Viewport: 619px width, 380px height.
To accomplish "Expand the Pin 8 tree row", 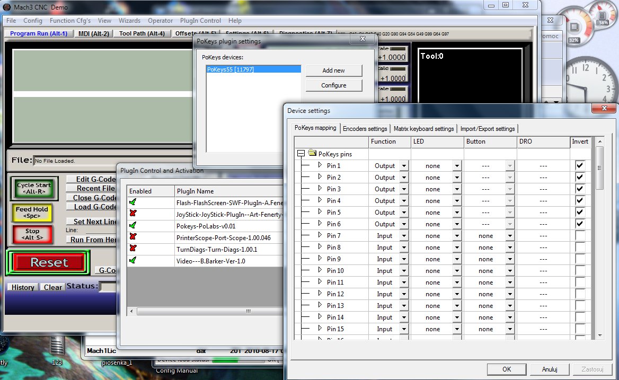I will point(320,246).
